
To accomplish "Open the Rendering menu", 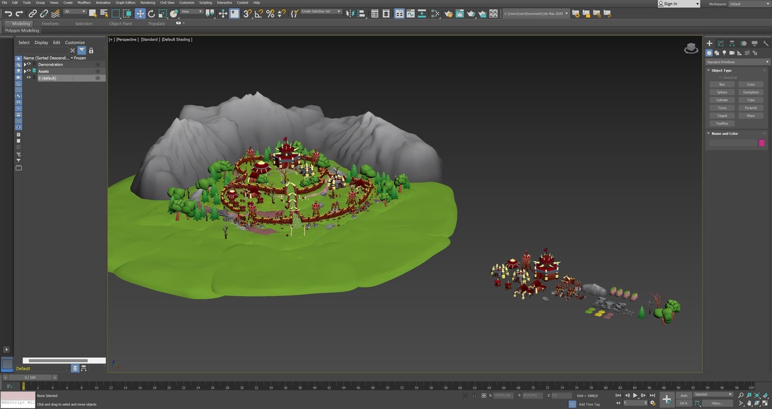I will (x=148, y=3).
